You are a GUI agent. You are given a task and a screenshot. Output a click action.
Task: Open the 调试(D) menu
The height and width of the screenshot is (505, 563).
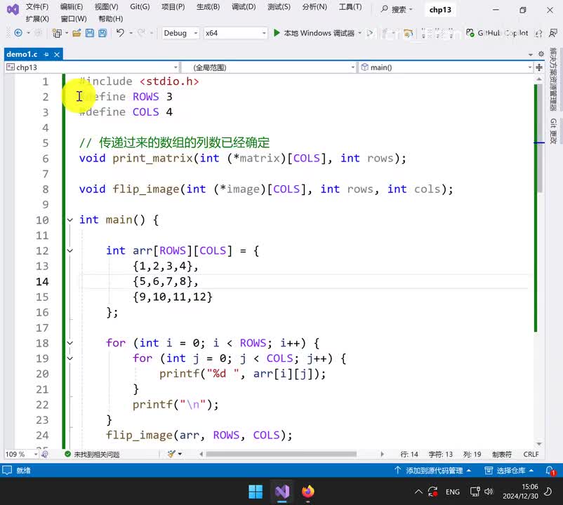tap(244, 7)
